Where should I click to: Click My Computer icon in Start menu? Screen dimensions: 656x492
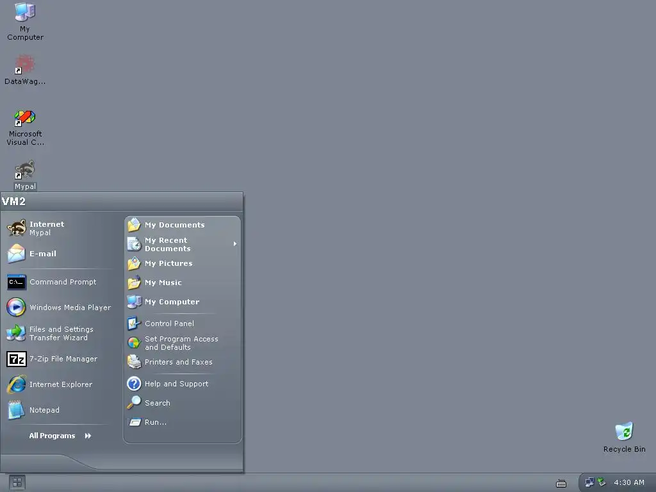click(x=134, y=302)
